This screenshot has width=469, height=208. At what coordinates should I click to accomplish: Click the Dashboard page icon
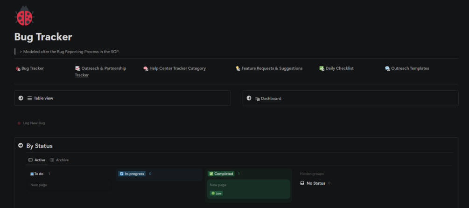pos(257,99)
